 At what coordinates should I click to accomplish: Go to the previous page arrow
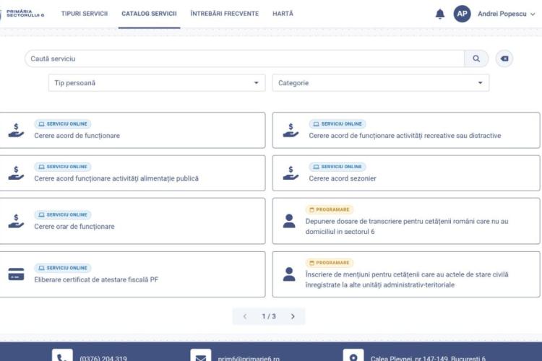pyautogui.click(x=245, y=316)
